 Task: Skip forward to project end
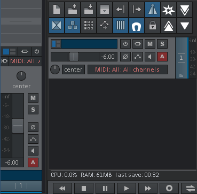tap(148, 188)
